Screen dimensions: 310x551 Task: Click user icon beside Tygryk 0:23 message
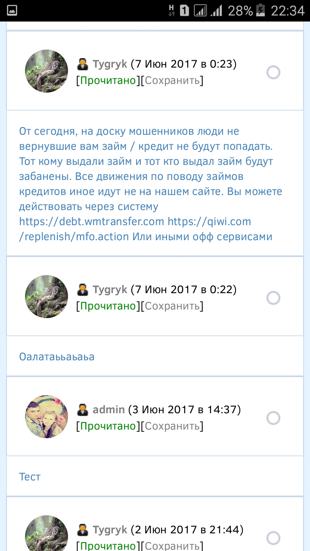tap(82, 65)
